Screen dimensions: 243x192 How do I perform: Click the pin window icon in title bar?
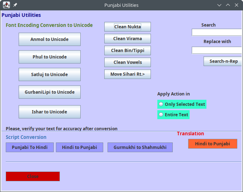tap(15, 5)
